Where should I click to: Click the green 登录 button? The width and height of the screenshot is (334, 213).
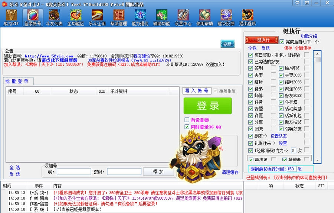(x=208, y=106)
